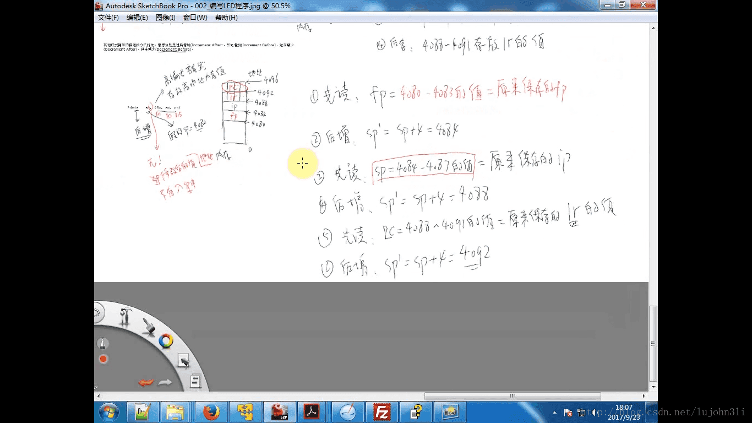Viewport: 752px width, 423px height.
Task: Select the current pencil brush icon
Action: point(102,344)
